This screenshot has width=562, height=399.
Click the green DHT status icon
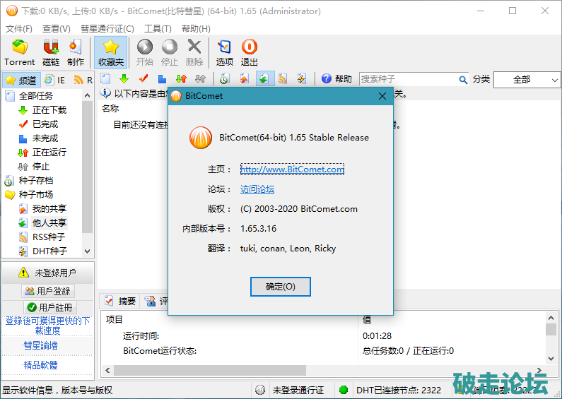(x=344, y=390)
